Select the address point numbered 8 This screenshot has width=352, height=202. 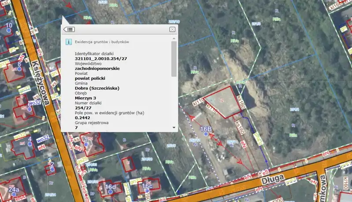(19, 69)
